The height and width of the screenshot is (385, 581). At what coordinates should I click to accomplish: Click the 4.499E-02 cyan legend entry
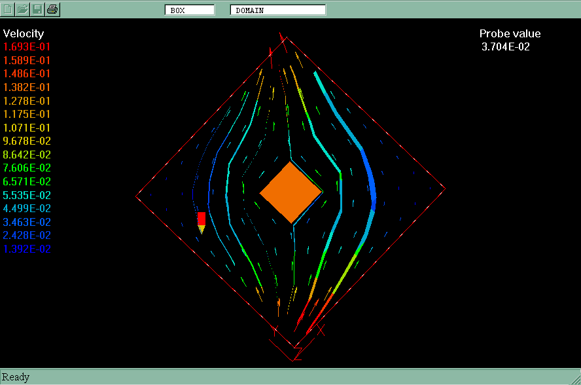coord(27,208)
